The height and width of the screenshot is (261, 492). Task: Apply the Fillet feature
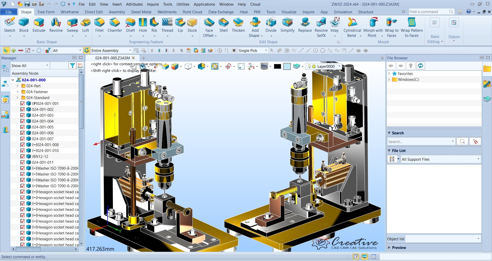click(x=99, y=25)
